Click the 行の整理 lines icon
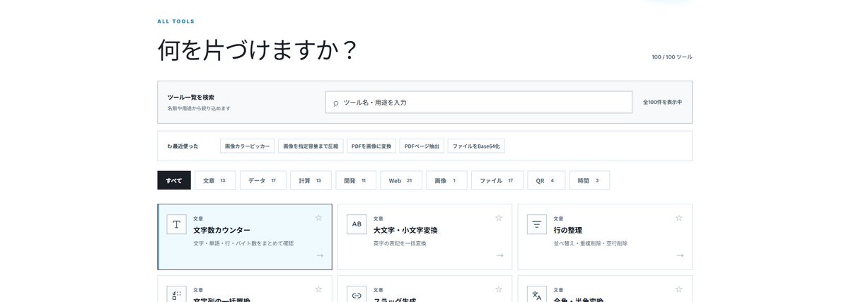Screen dimensions: 849x302 point(537,224)
